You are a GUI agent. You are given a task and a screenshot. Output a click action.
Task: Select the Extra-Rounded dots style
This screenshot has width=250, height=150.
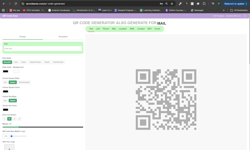pos(58,62)
